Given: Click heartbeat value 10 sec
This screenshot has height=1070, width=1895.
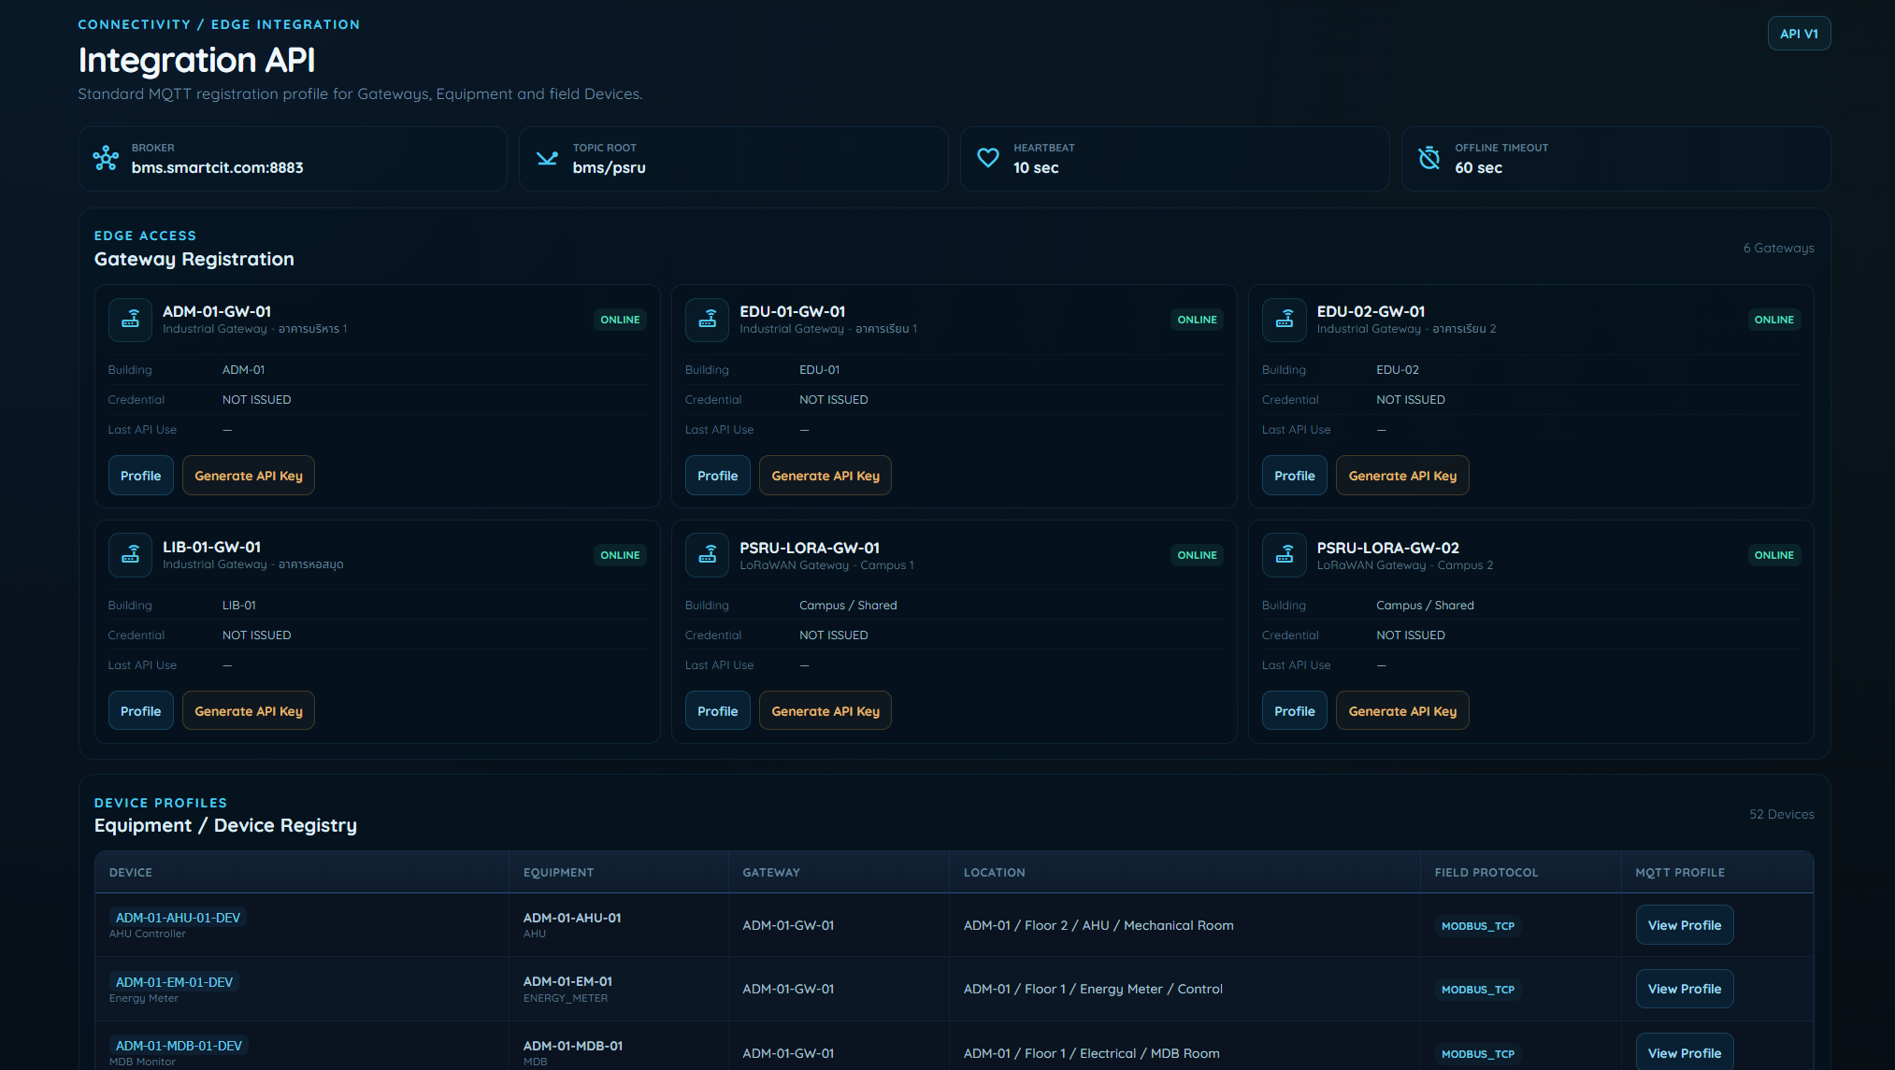Looking at the screenshot, I should [1036, 168].
